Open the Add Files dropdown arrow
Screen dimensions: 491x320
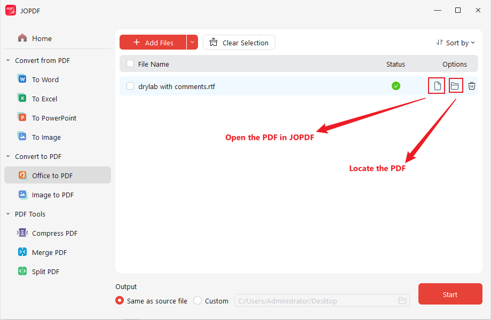coord(192,42)
